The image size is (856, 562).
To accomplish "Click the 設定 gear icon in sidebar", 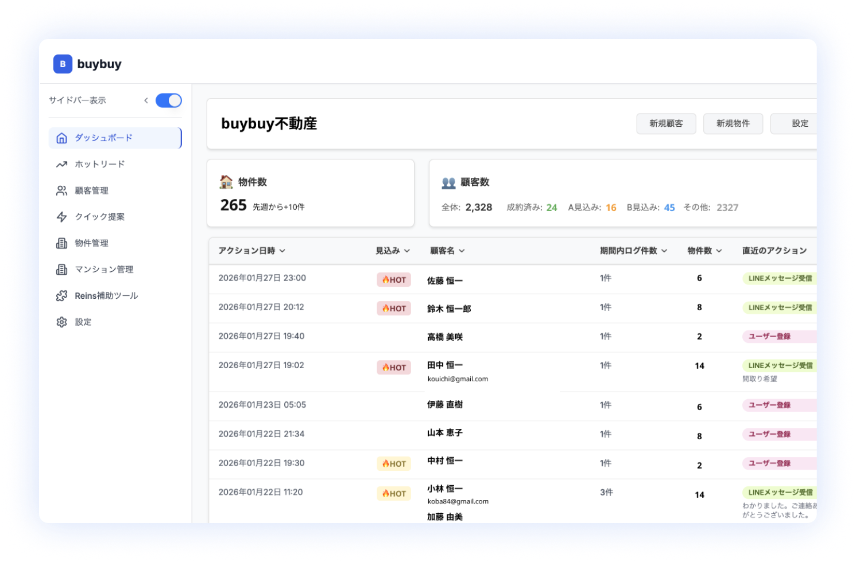I will (61, 322).
